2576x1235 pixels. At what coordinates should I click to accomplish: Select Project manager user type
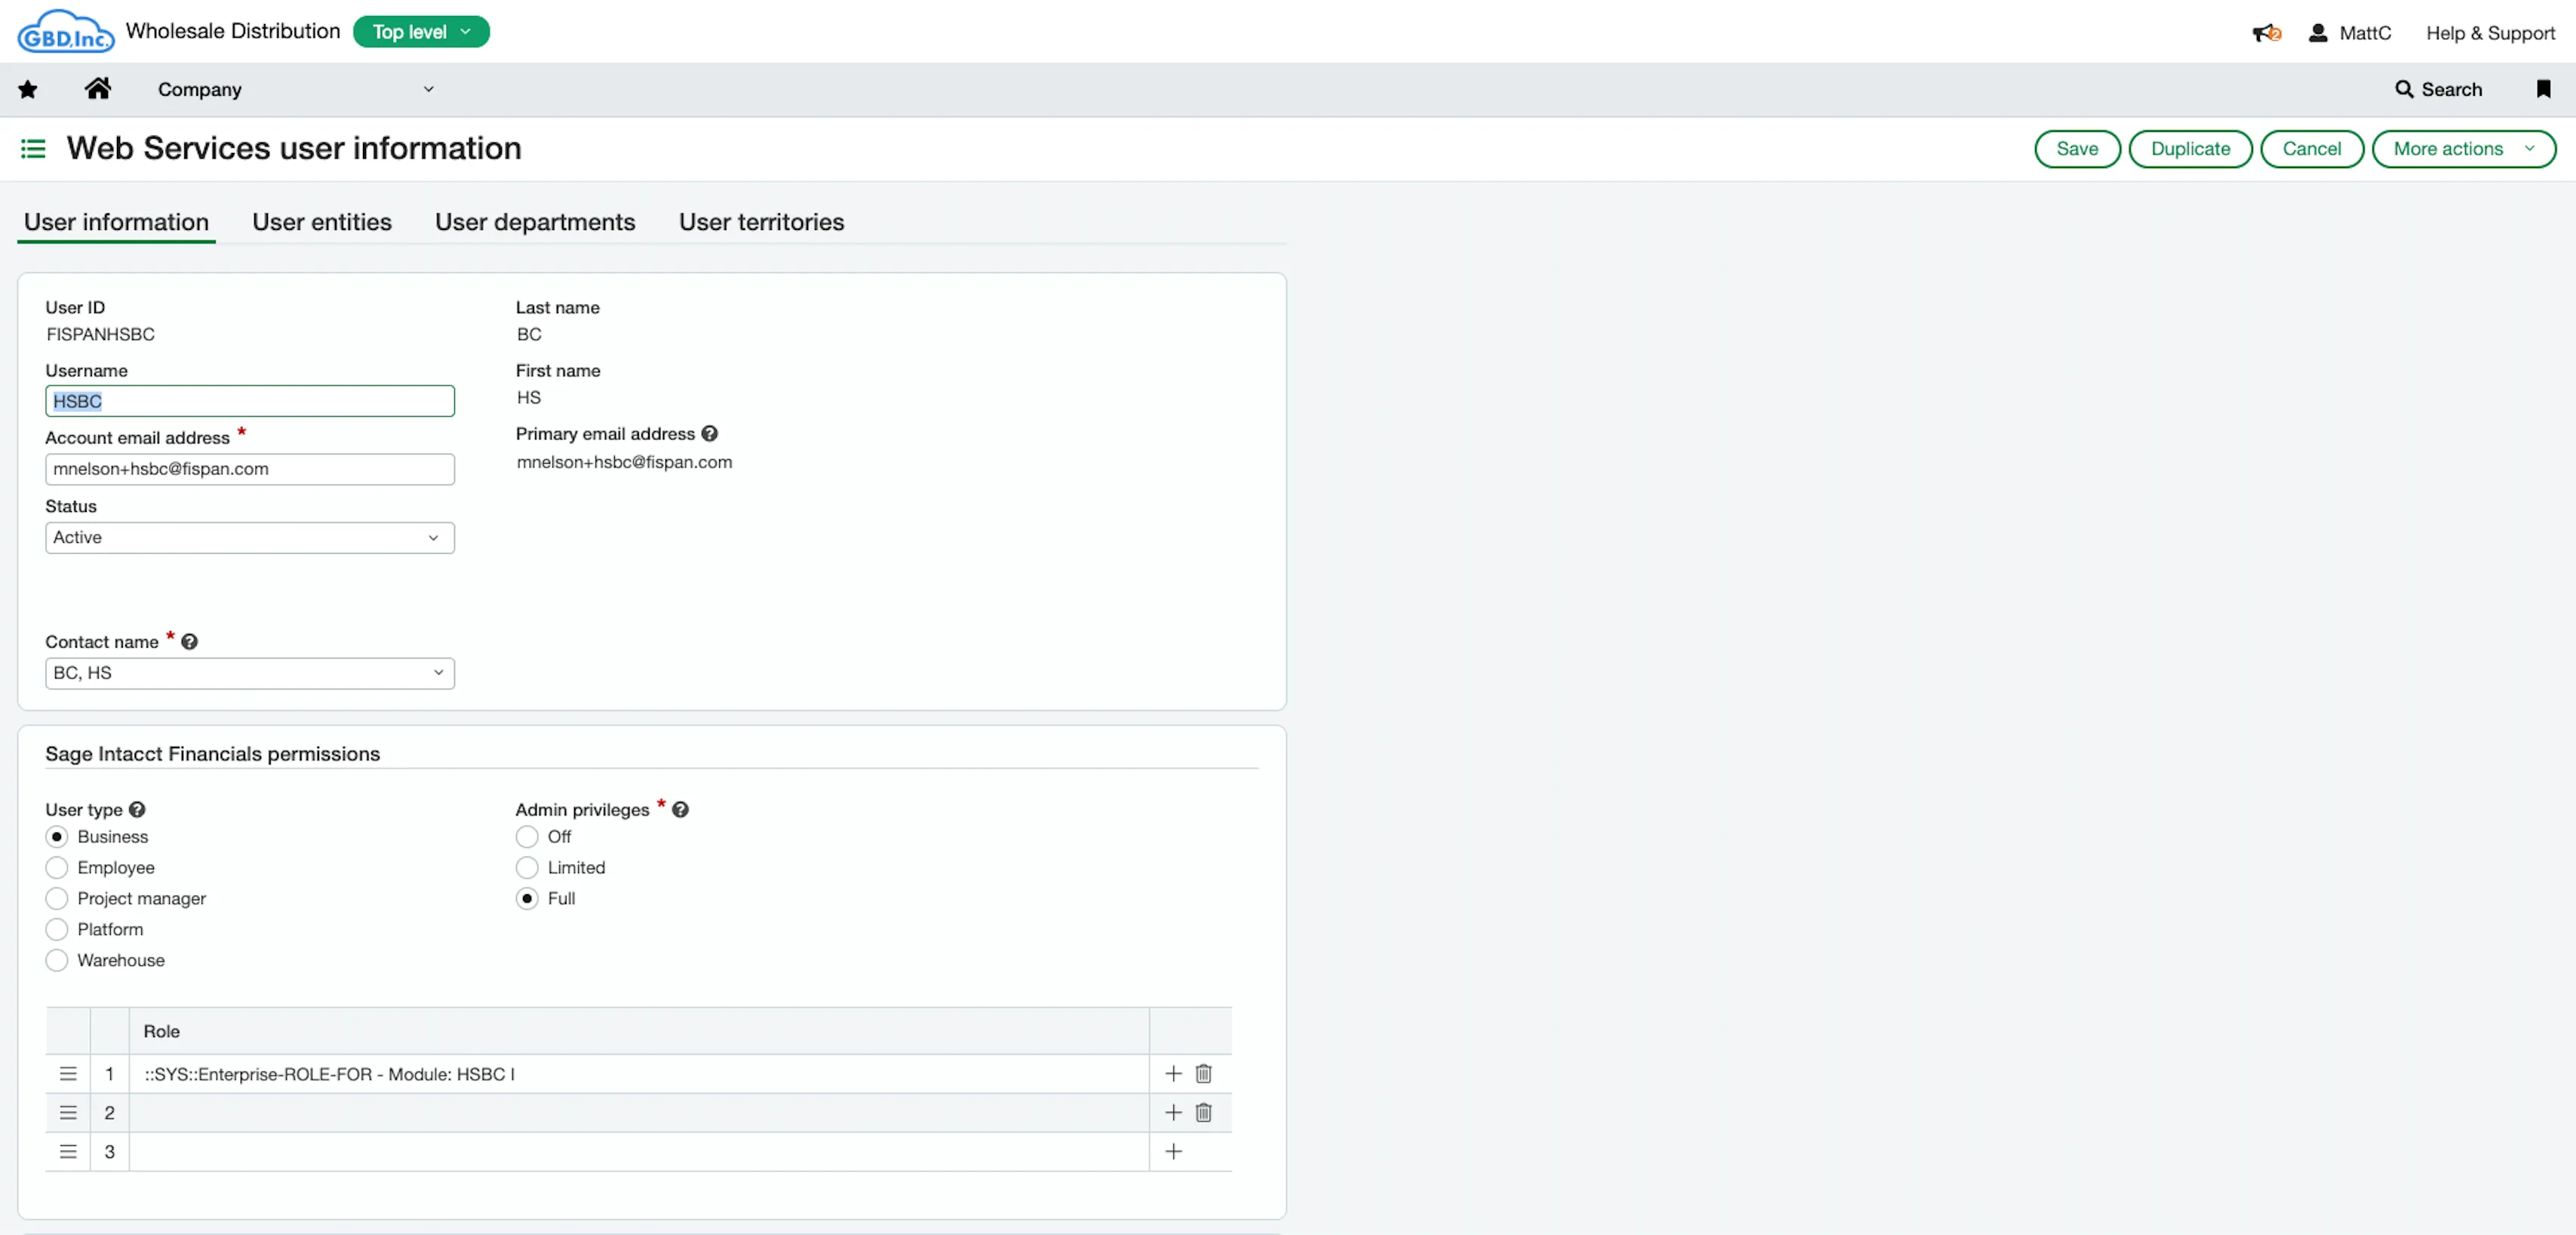pyautogui.click(x=57, y=899)
